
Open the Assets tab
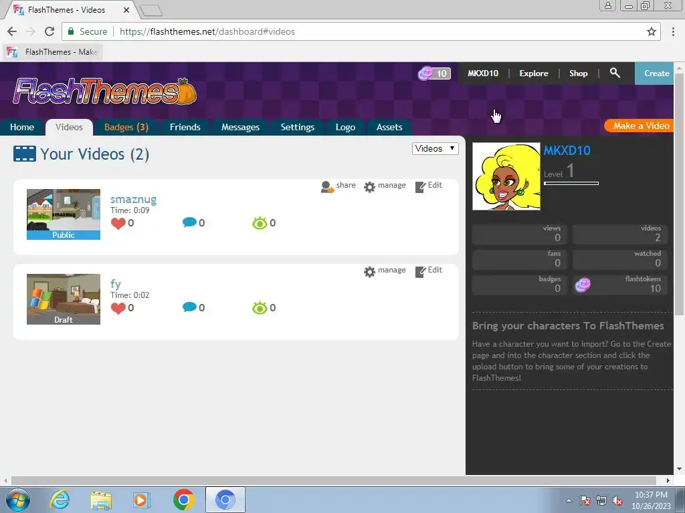click(389, 127)
